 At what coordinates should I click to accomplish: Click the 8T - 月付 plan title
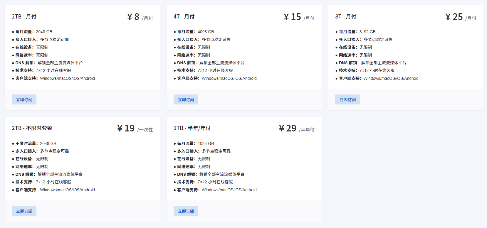[345, 17]
